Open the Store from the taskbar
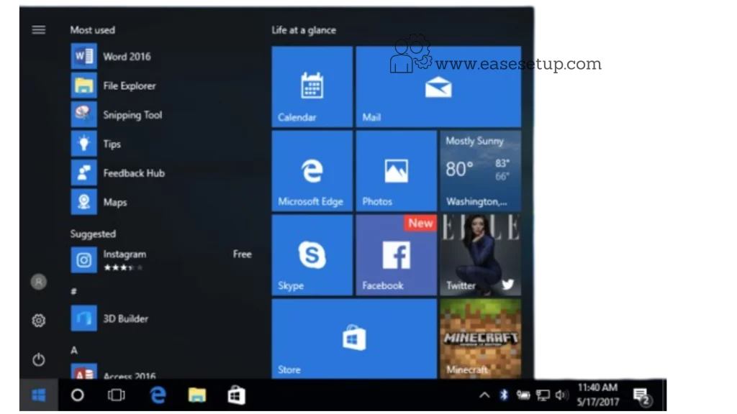Screen dimensions: 737x414 point(236,395)
